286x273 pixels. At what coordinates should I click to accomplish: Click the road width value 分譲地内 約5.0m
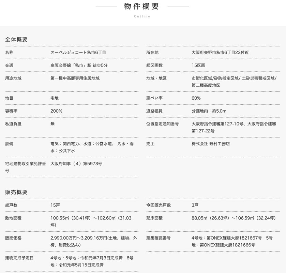(209, 111)
